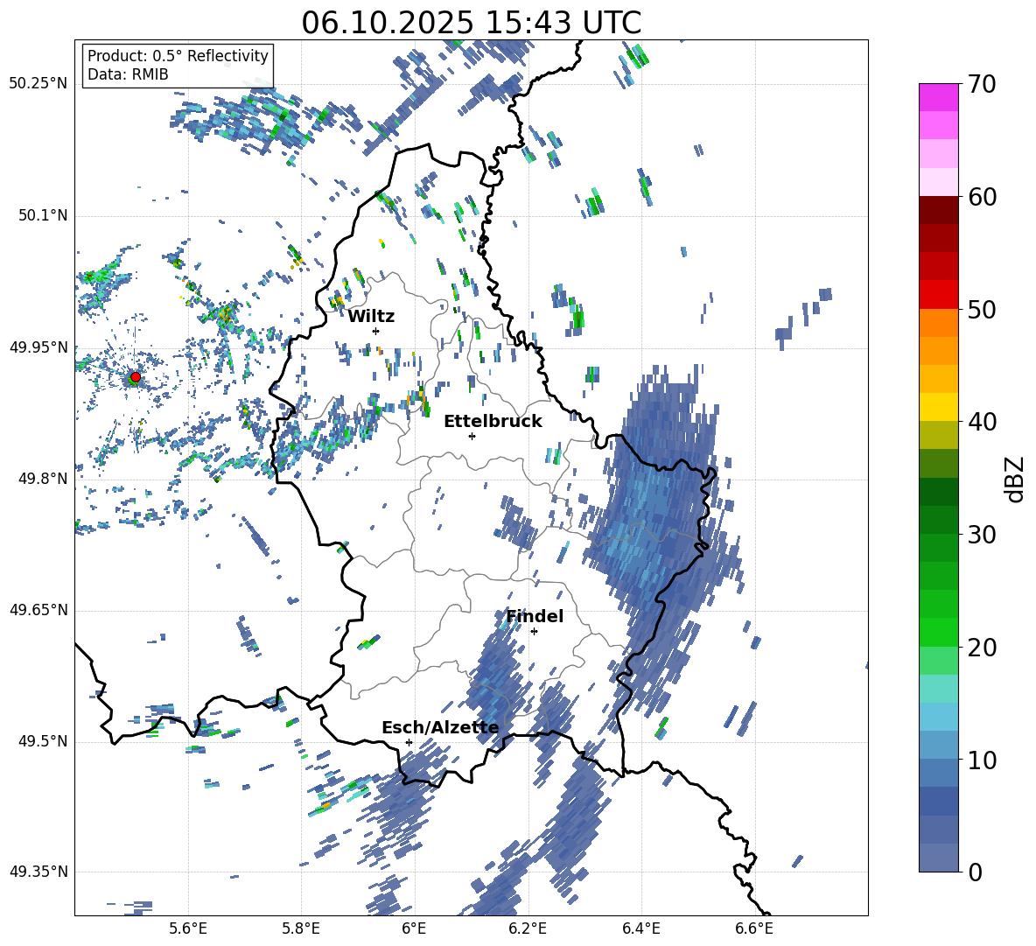This screenshot has width=1036, height=946.
Task: Click the magenta 70 dBZ colorbar segment
Action: point(938,97)
